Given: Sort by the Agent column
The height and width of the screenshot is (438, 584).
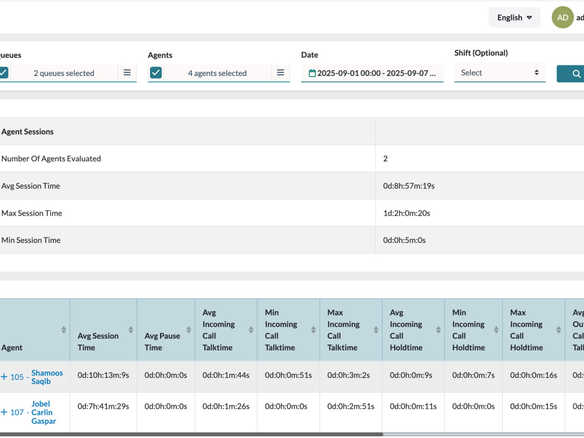Looking at the screenshot, I should [64, 329].
